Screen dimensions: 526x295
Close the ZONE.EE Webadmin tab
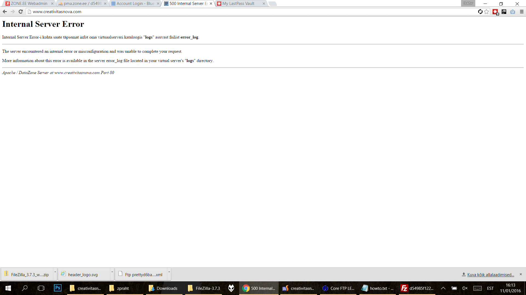pyautogui.click(x=52, y=4)
